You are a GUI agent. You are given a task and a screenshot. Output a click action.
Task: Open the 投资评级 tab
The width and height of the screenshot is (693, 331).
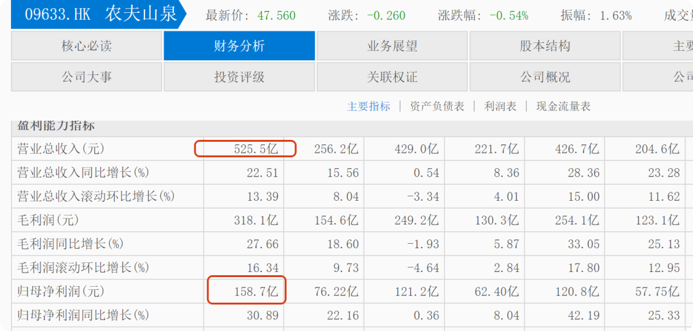[x=239, y=77]
